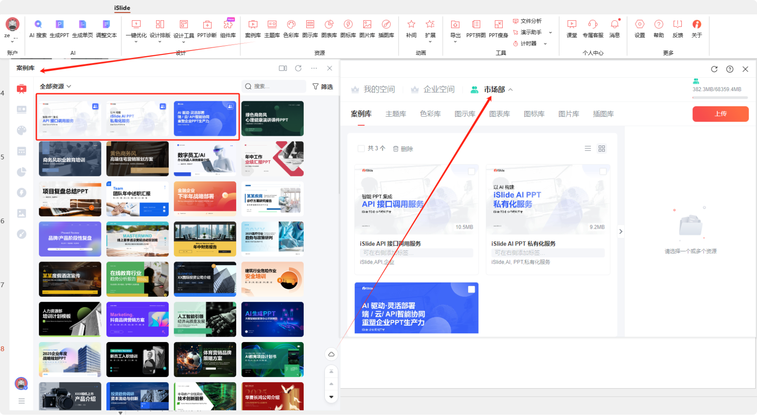Open the PPT诊断 tool
The width and height of the screenshot is (757, 415).
(207, 25)
